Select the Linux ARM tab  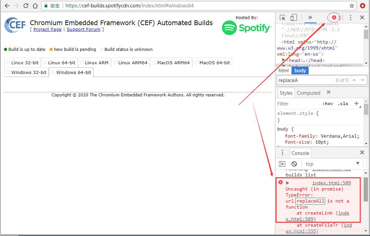tap(94, 63)
